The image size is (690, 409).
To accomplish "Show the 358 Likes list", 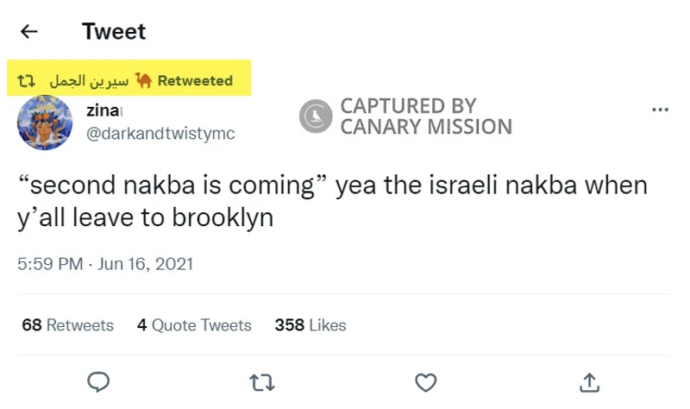I will [310, 325].
